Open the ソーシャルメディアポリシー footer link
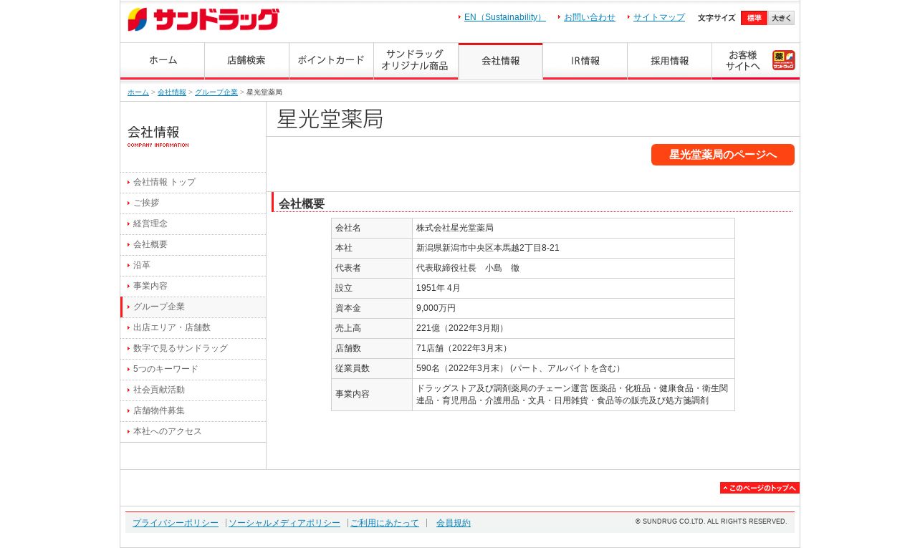The width and height of the screenshot is (920, 548). tap(284, 523)
